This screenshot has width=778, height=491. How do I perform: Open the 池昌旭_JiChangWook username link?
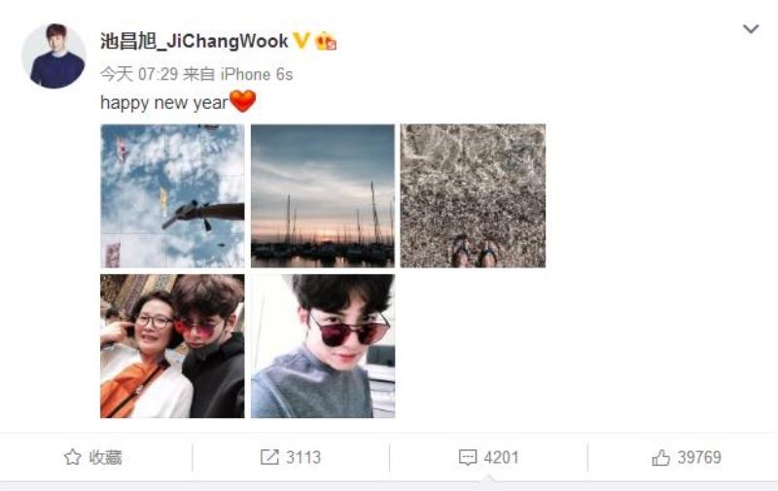click(194, 41)
